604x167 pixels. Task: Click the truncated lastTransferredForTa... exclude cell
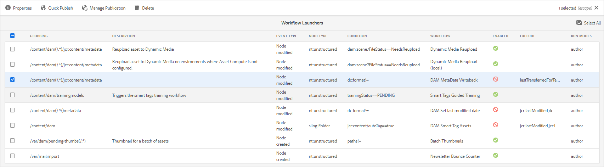(540, 80)
